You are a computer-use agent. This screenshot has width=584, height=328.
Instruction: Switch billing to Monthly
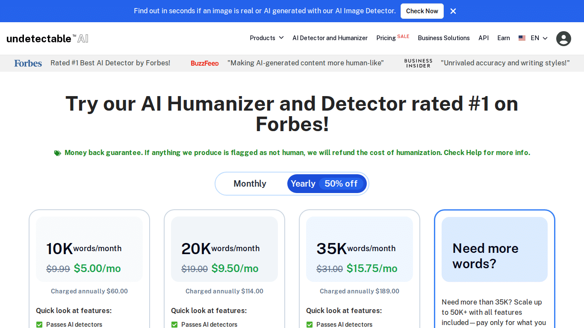tap(250, 184)
